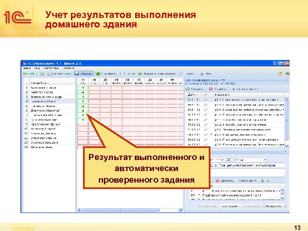Click the Сохранить button
Viewport: 308px width, 231px height.
tap(209, 206)
